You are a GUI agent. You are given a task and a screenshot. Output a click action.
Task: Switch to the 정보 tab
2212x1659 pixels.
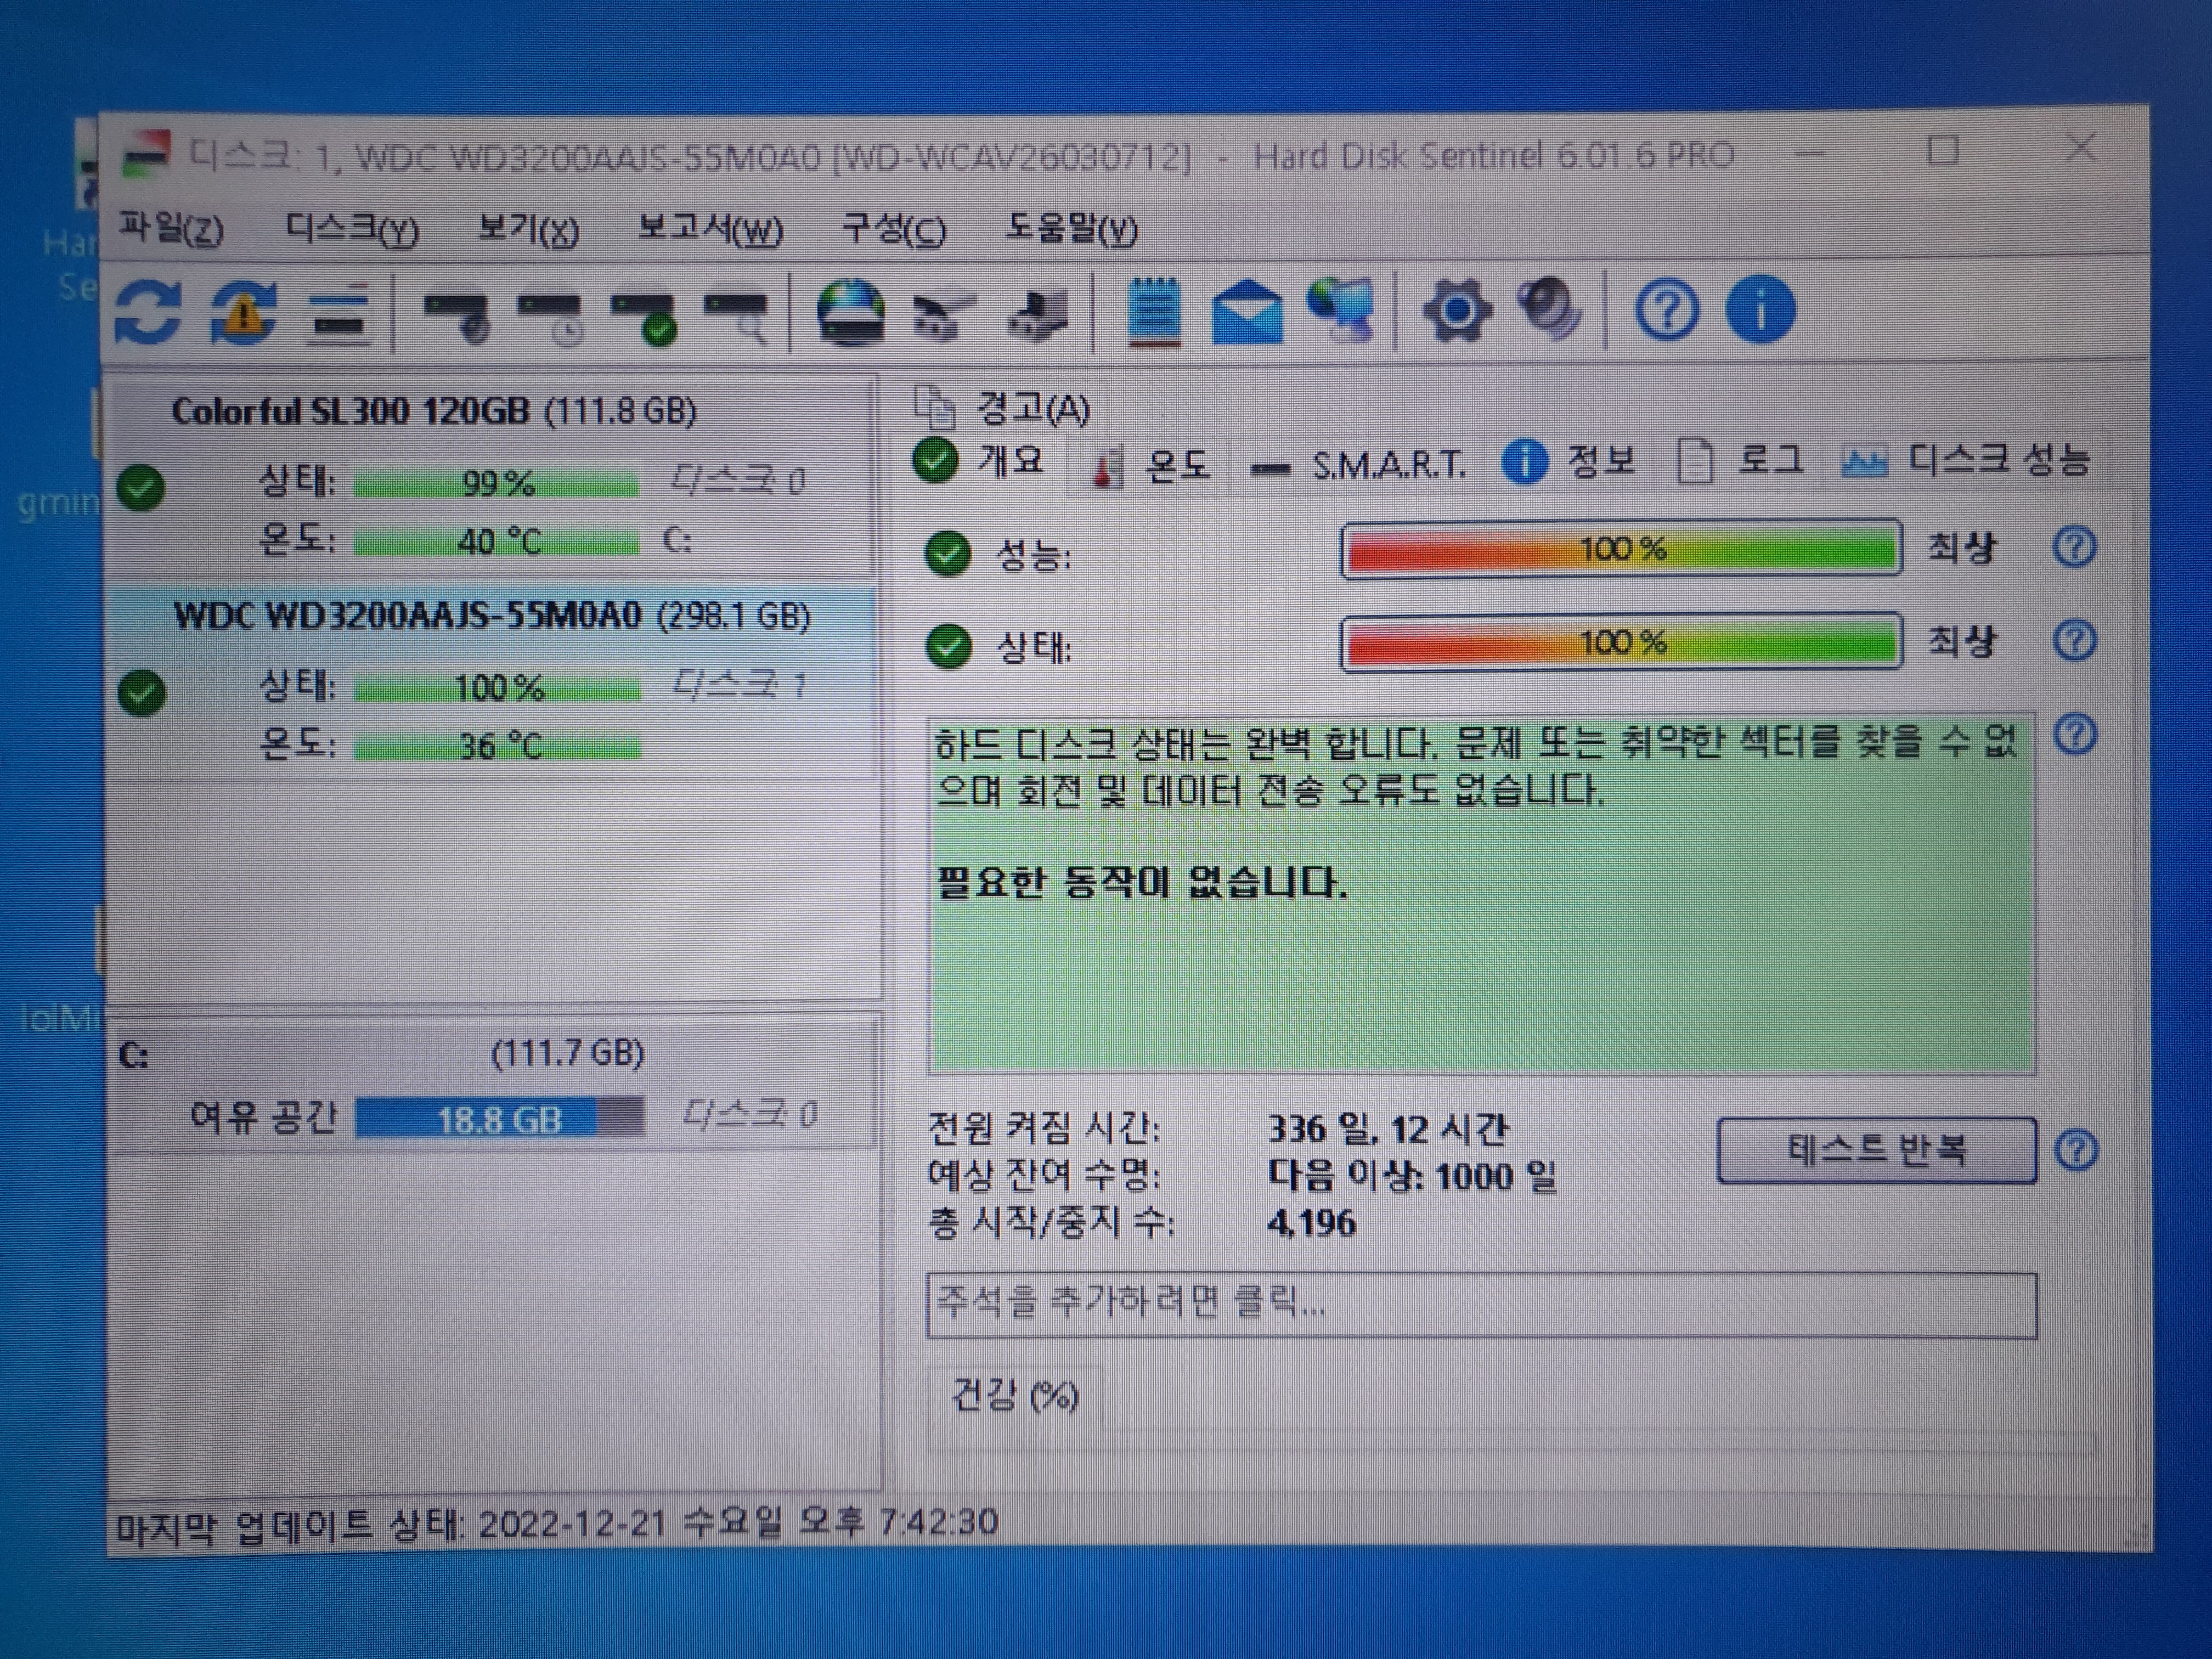[1569, 462]
